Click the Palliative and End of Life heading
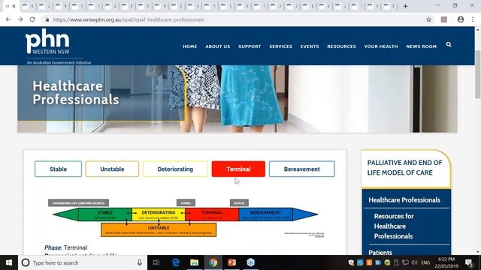This screenshot has width=481, height=270. coord(404,168)
